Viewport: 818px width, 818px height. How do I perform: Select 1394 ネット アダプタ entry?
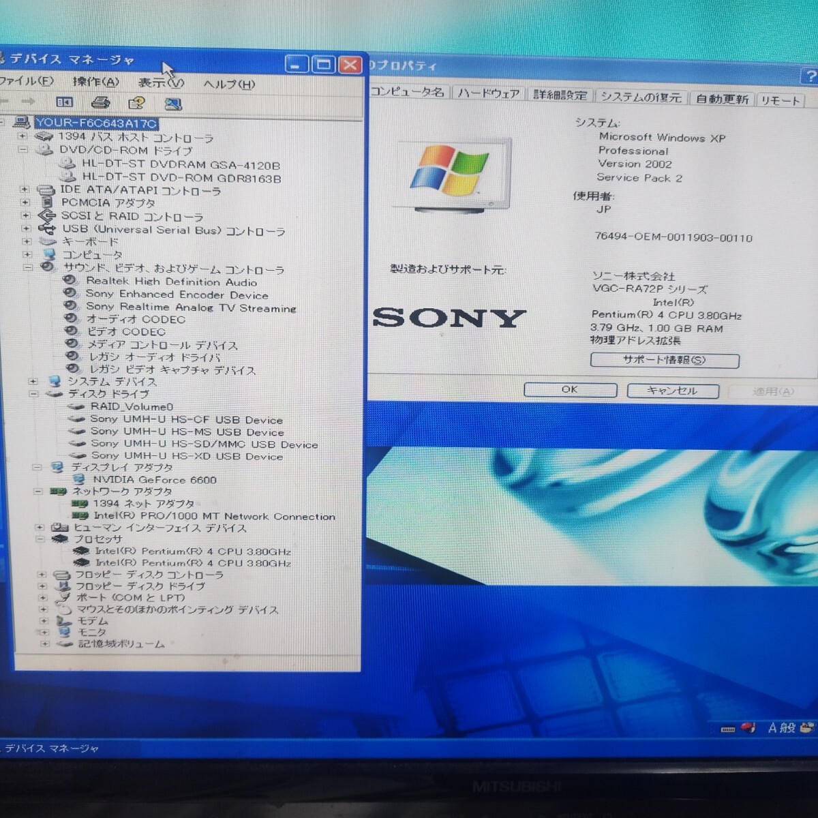click(144, 504)
